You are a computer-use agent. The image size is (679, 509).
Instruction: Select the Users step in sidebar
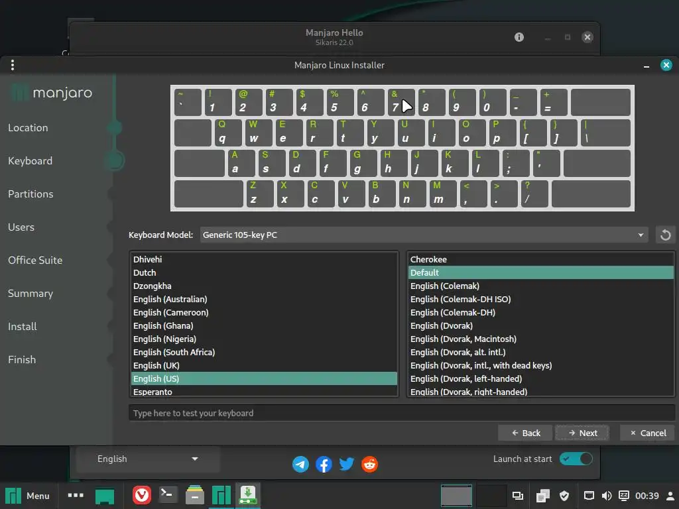pos(21,227)
